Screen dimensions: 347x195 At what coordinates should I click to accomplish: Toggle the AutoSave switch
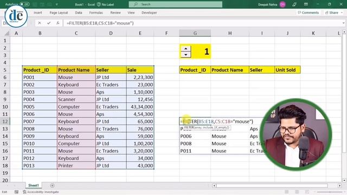pyautogui.click(x=24, y=4)
